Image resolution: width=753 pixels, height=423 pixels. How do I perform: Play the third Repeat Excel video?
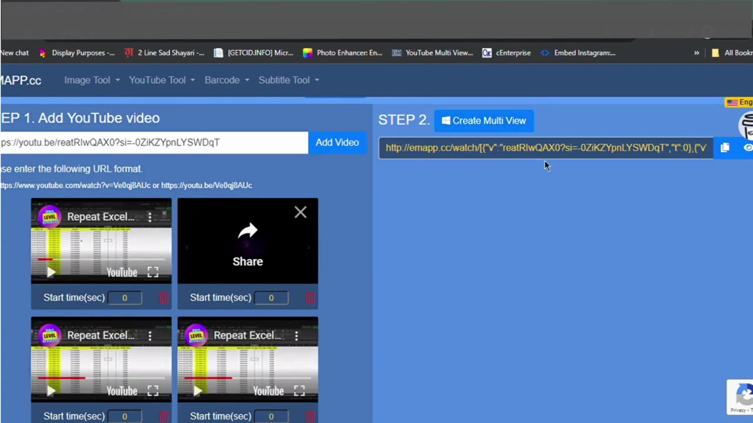pyautogui.click(x=51, y=391)
